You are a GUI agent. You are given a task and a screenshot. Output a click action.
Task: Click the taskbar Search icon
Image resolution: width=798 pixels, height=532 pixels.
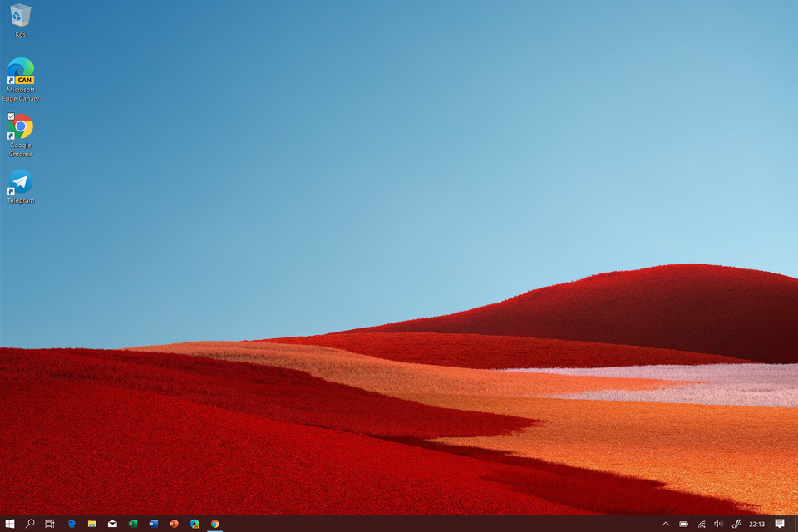tap(30, 524)
